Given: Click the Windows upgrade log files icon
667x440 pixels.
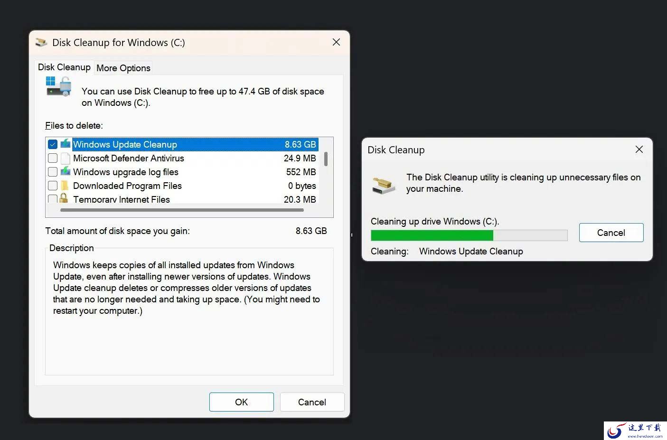Looking at the screenshot, I should pyautogui.click(x=66, y=172).
